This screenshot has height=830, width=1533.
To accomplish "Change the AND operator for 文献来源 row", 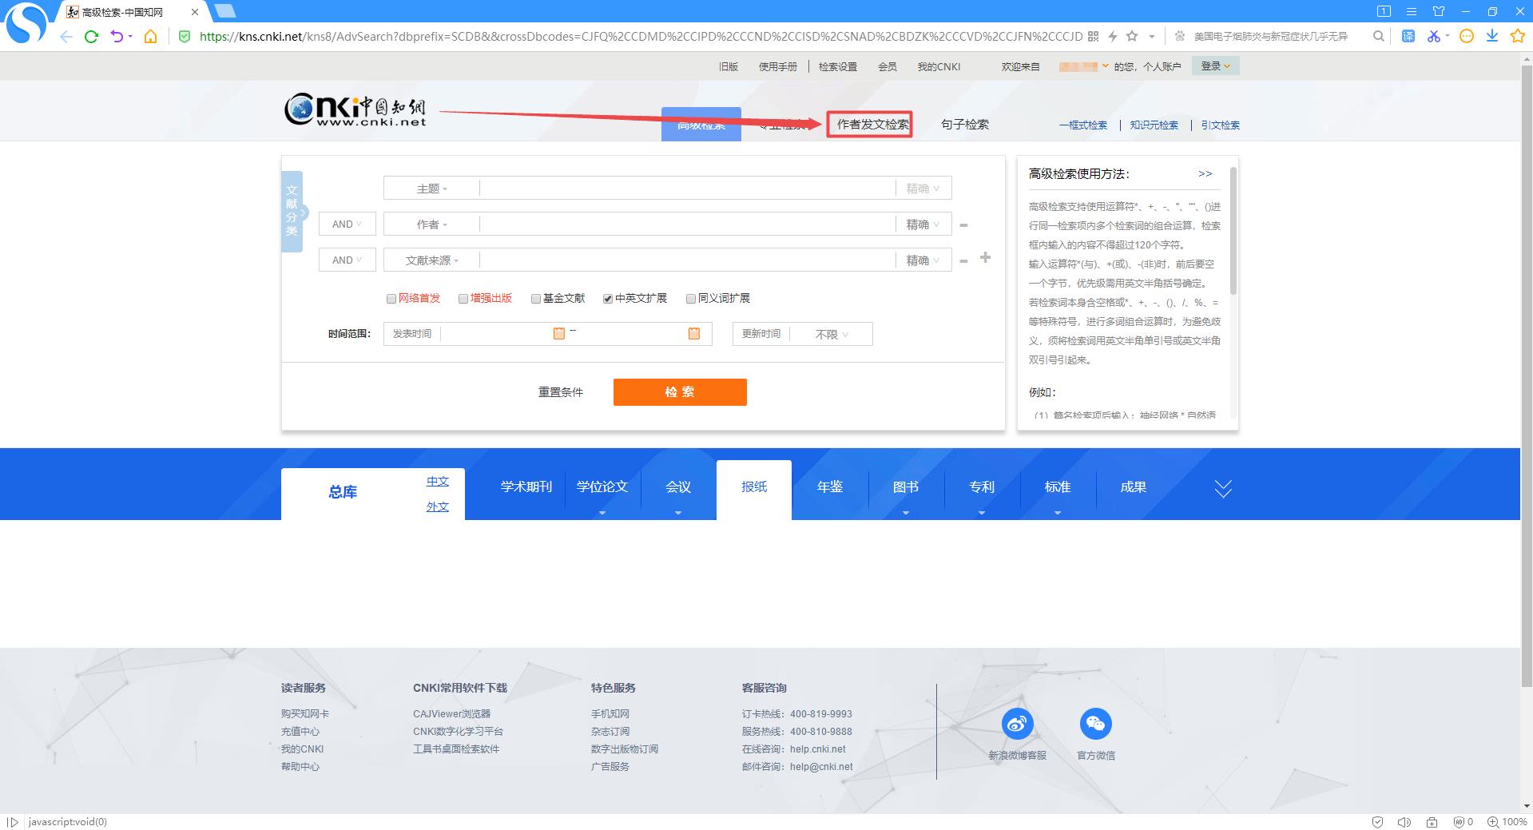I will 348,260.
